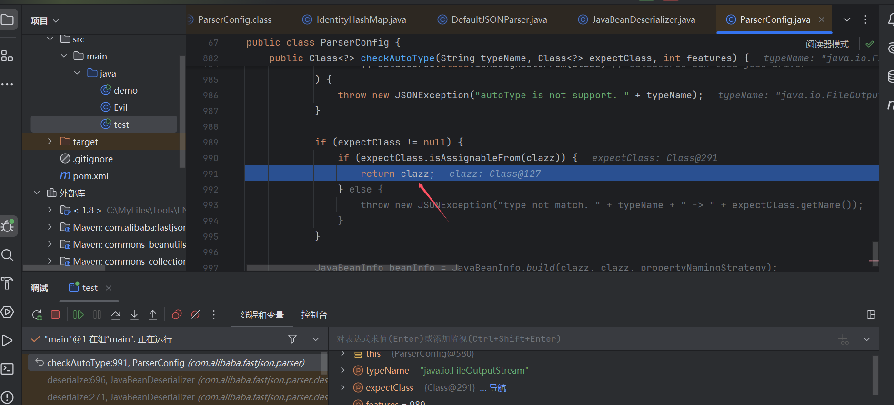Toggle reader mode (阅读器模式)

tap(827, 44)
